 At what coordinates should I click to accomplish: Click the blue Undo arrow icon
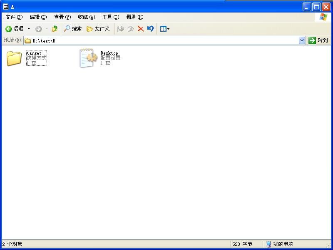[x=150, y=29]
